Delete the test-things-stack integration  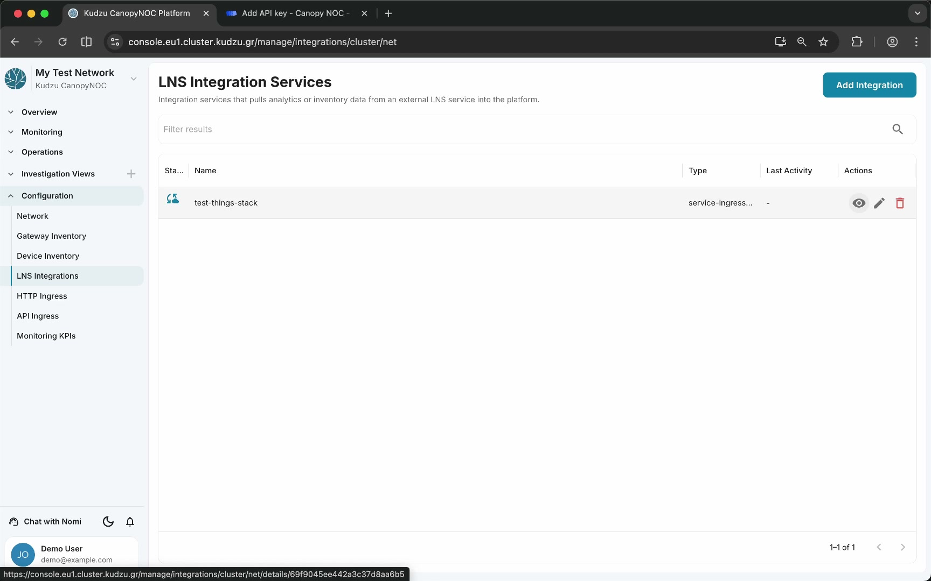point(900,203)
